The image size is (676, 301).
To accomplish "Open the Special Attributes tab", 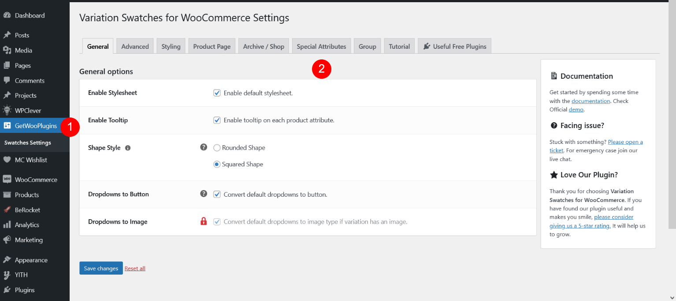I will tap(321, 46).
